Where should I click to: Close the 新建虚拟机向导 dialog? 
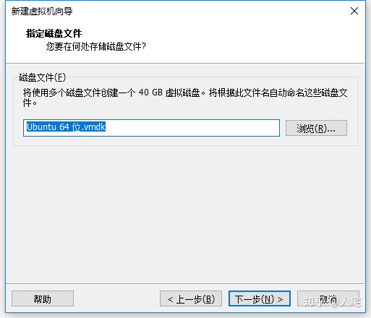pyautogui.click(x=354, y=11)
